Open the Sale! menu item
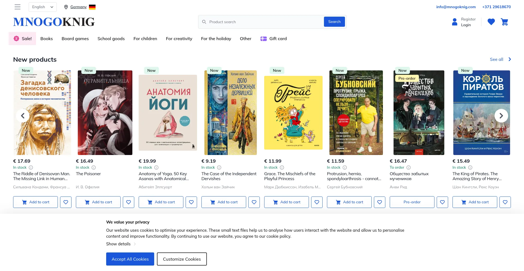This screenshot has height=271, width=524. point(23,39)
